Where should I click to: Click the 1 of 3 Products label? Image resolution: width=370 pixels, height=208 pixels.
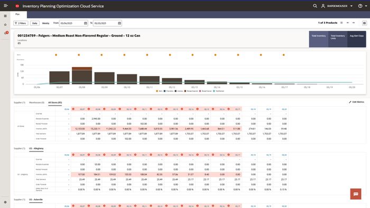coord(328,23)
